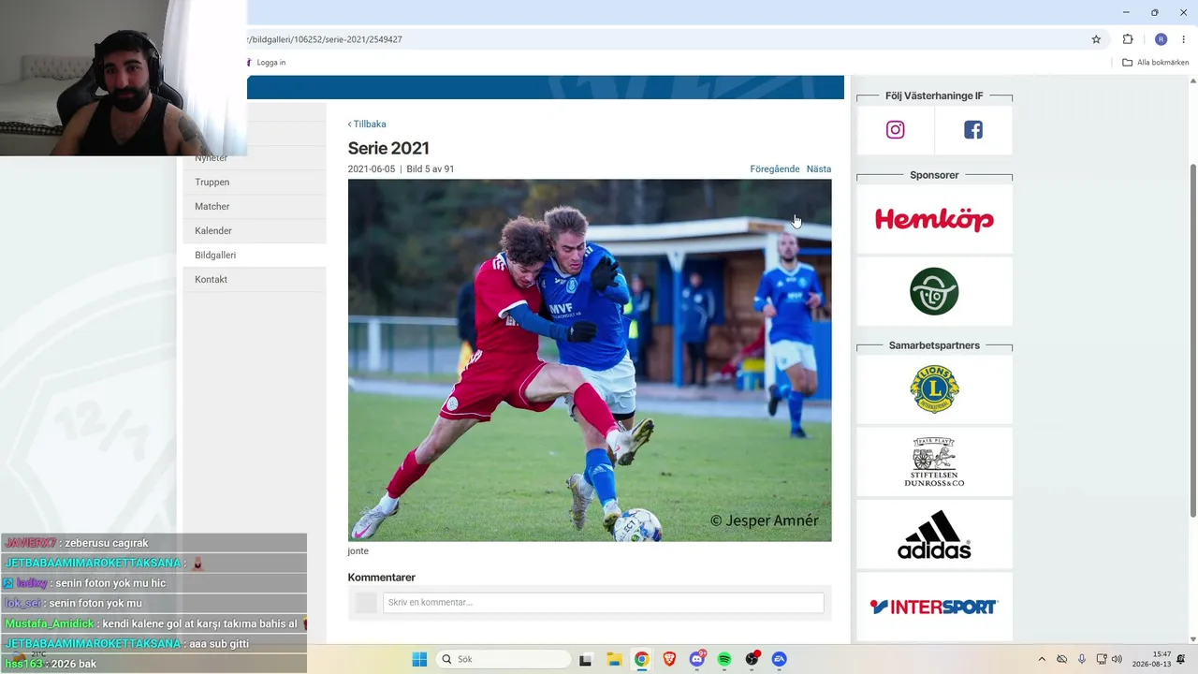Open Alla bokmärken bookmarks folder
The height and width of the screenshot is (674, 1198).
click(1156, 63)
